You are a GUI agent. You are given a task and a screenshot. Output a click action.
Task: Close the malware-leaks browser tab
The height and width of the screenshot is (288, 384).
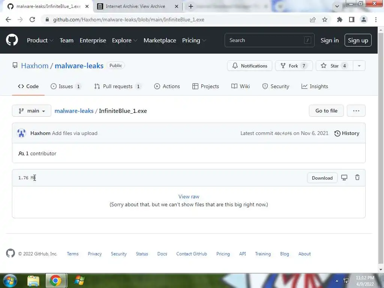87,6
